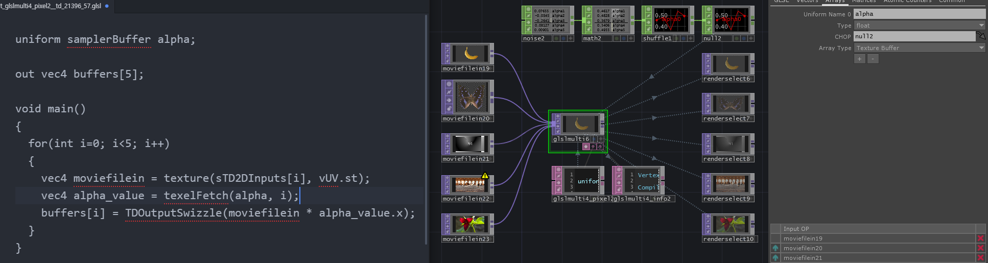Click CHOP null2 input field
The height and width of the screenshot is (263, 988).
[914, 36]
